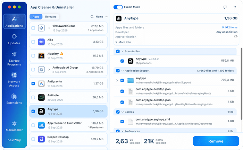243x150 pixels.
Task: Open the feedback chat bubble icon
Action: pyautogui.click(x=225, y=7)
